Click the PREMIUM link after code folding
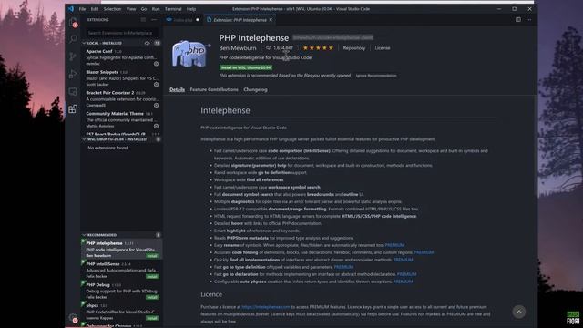This screenshot has height=328, width=583. coord(424,252)
